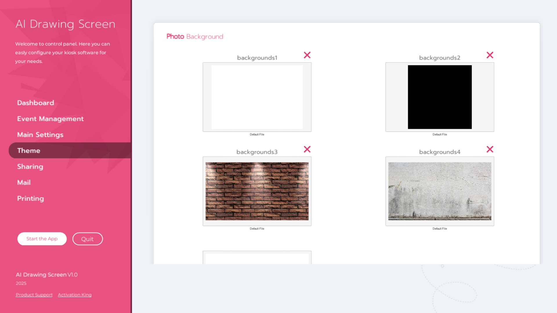Open the Product Support link
The height and width of the screenshot is (313, 557).
click(x=34, y=295)
